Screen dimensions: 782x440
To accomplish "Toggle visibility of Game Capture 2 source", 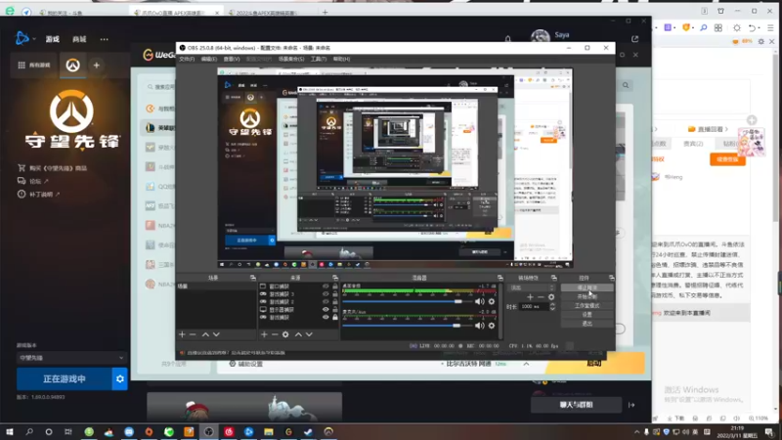I will click(x=326, y=302).
